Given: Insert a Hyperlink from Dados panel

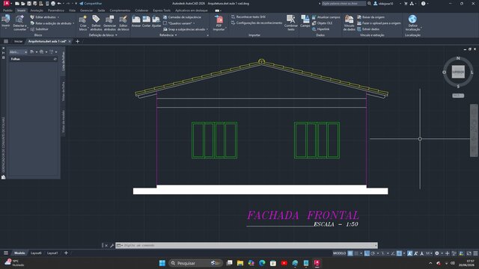Looking at the screenshot, I should tap(321, 29).
